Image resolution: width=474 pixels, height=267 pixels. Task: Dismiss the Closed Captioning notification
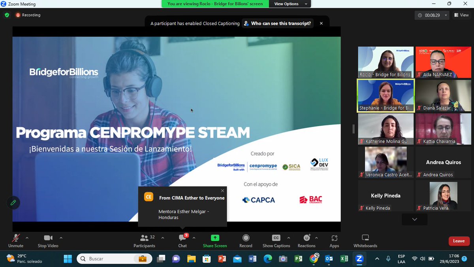click(321, 23)
